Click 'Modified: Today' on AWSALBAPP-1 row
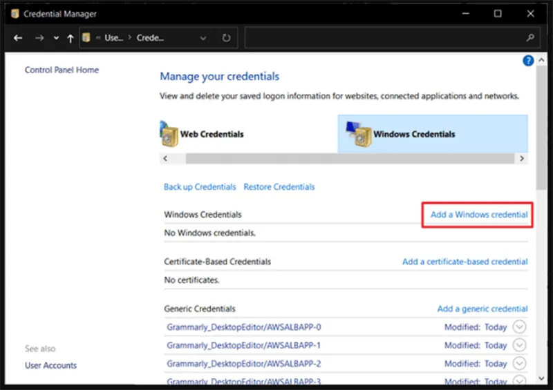Screen dimensions: 553x390 476,345
